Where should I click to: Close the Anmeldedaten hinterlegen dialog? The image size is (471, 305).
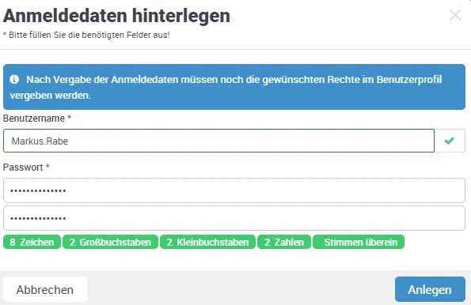point(455,15)
